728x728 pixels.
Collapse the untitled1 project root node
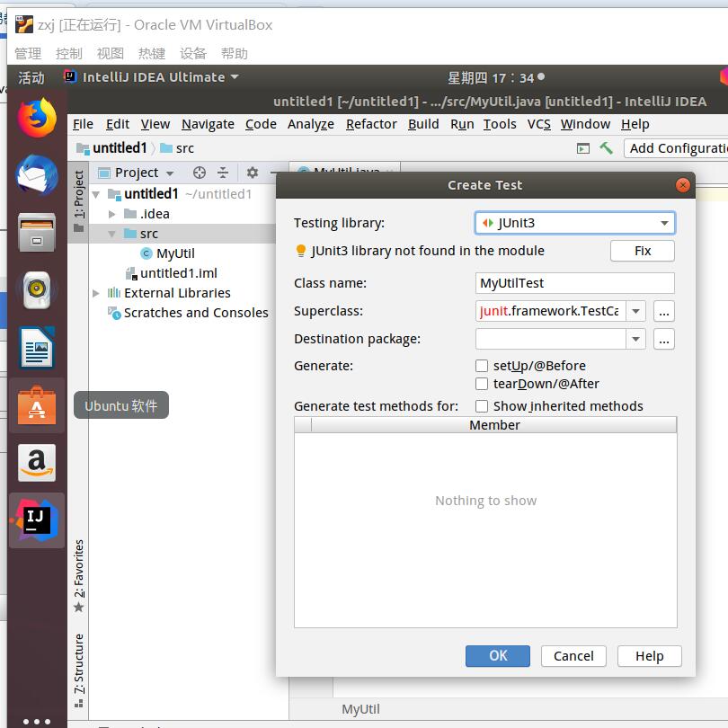pos(96,194)
